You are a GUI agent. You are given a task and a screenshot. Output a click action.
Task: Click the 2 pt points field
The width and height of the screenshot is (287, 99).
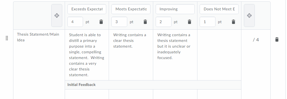(x=164, y=22)
